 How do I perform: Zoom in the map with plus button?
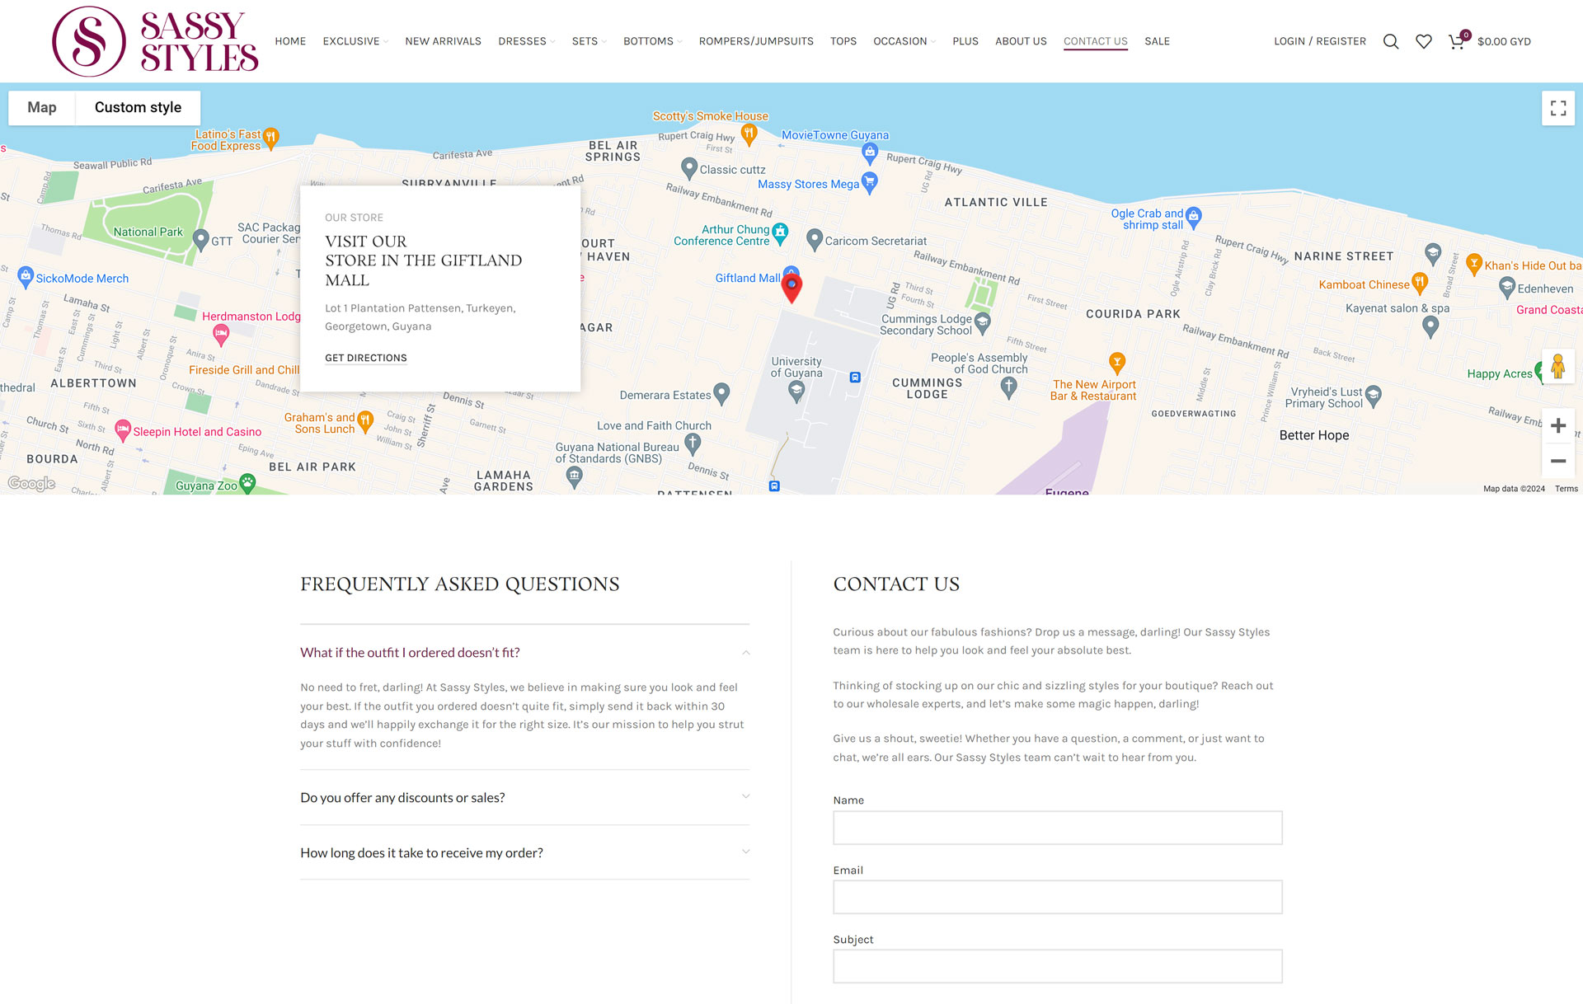(x=1557, y=425)
